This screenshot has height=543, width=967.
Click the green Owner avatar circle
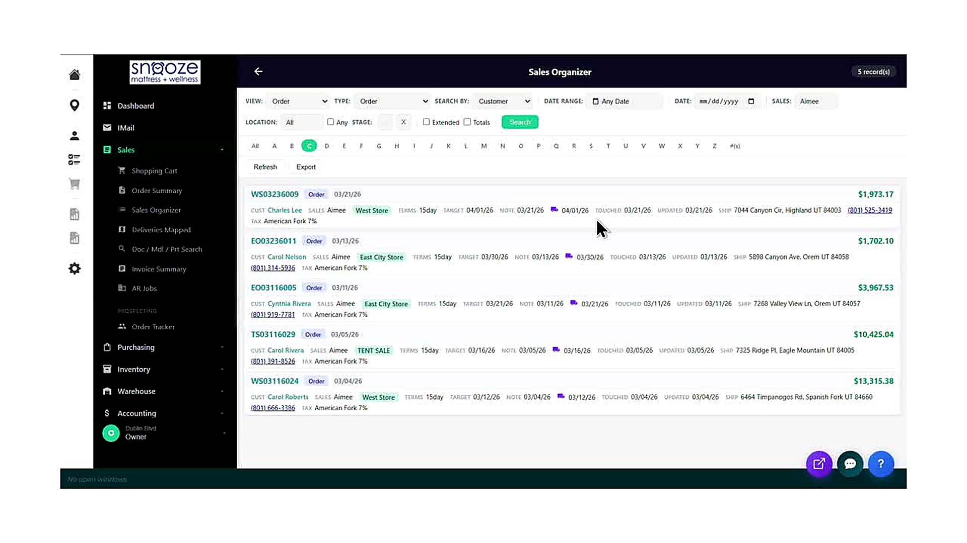[x=111, y=433]
